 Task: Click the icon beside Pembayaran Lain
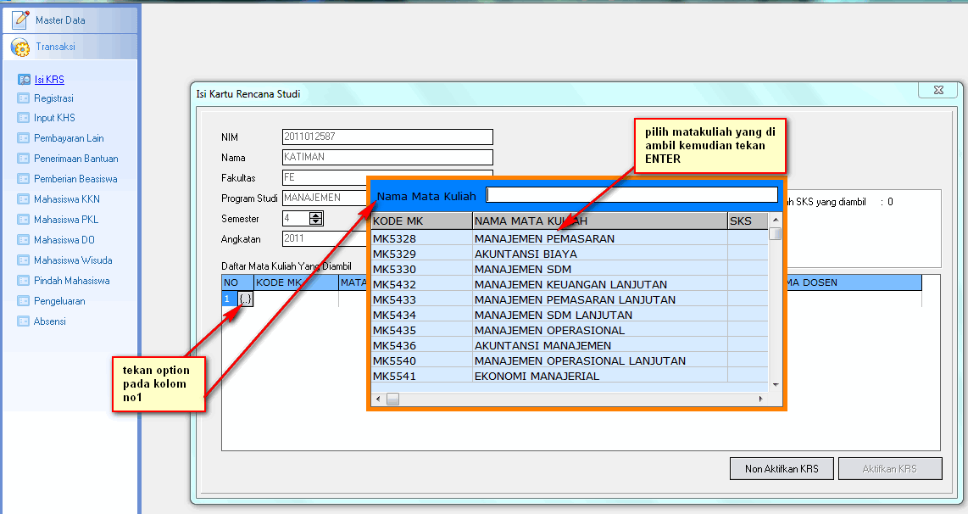click(x=24, y=138)
